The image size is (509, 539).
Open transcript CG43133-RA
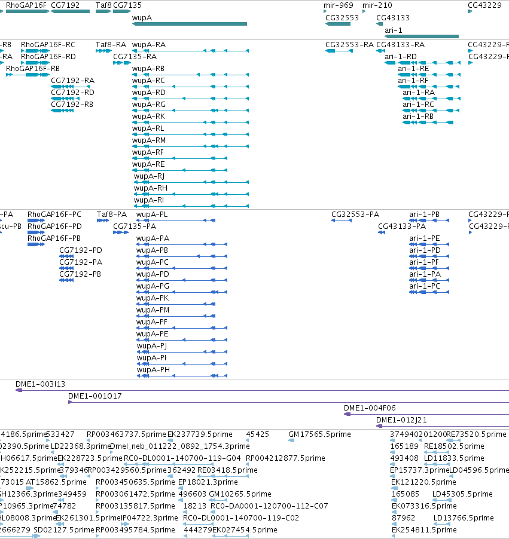click(401, 45)
